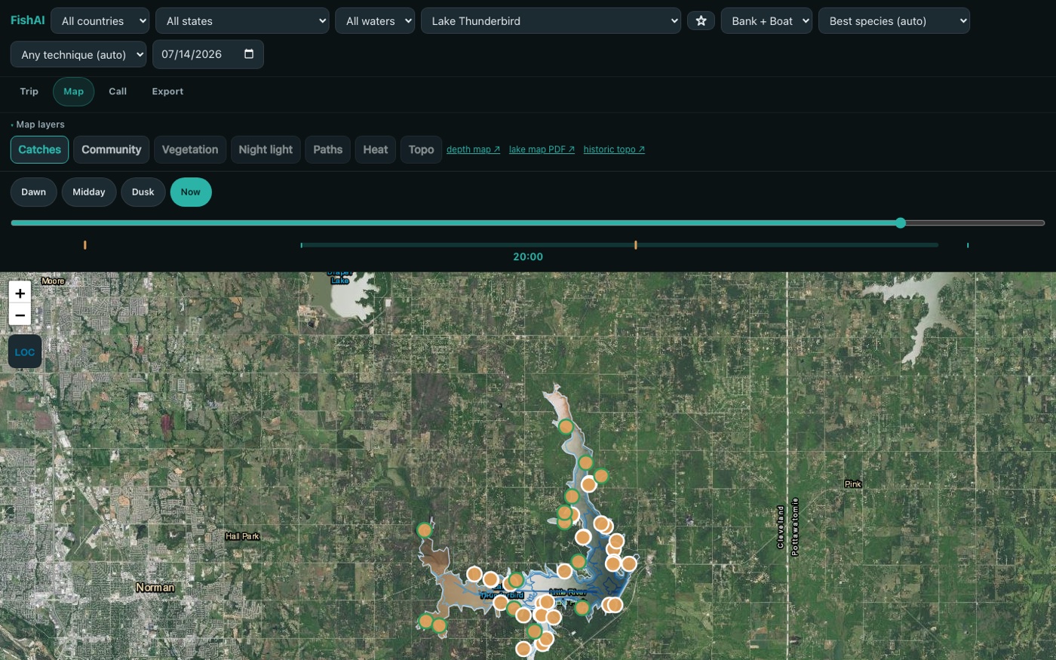Expand the Best species (auto) dropdown
This screenshot has width=1056, height=660.
[894, 21]
